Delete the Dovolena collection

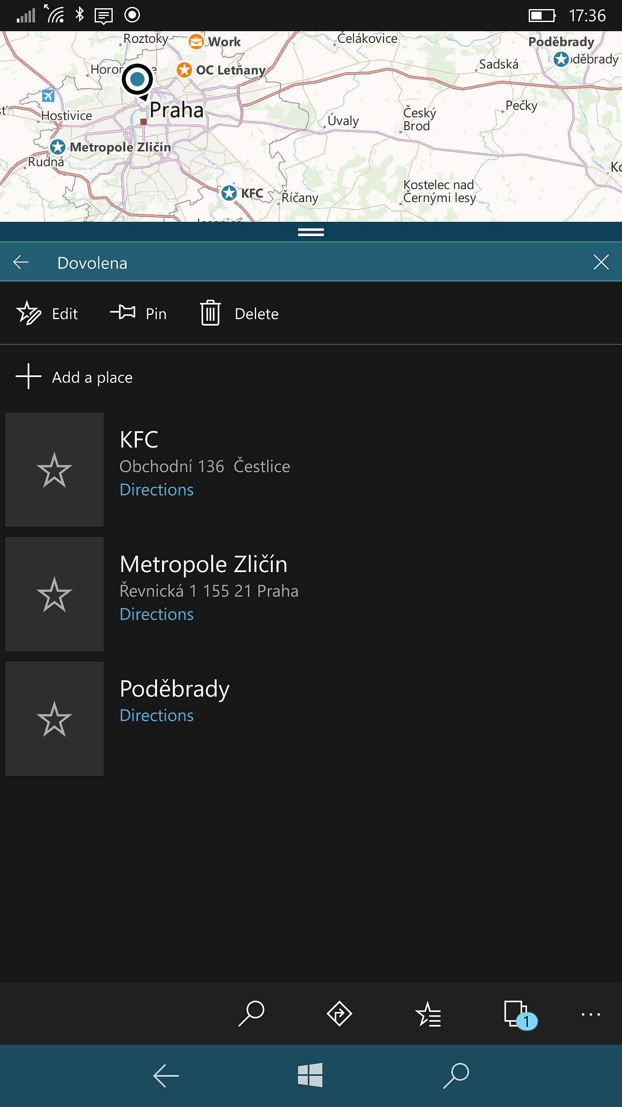[x=239, y=313]
